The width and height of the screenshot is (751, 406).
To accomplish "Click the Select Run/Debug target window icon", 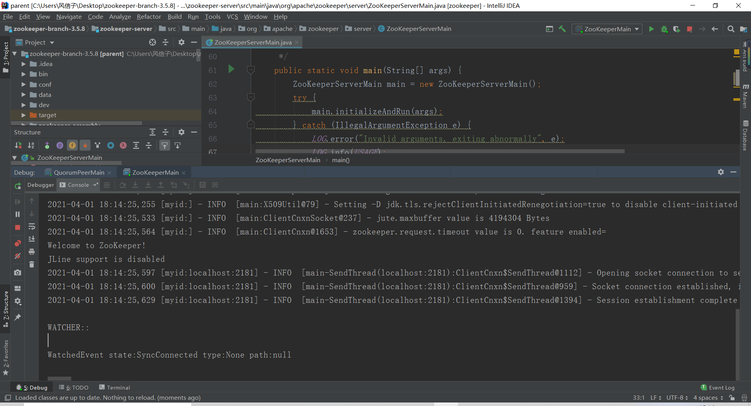I will [550, 29].
